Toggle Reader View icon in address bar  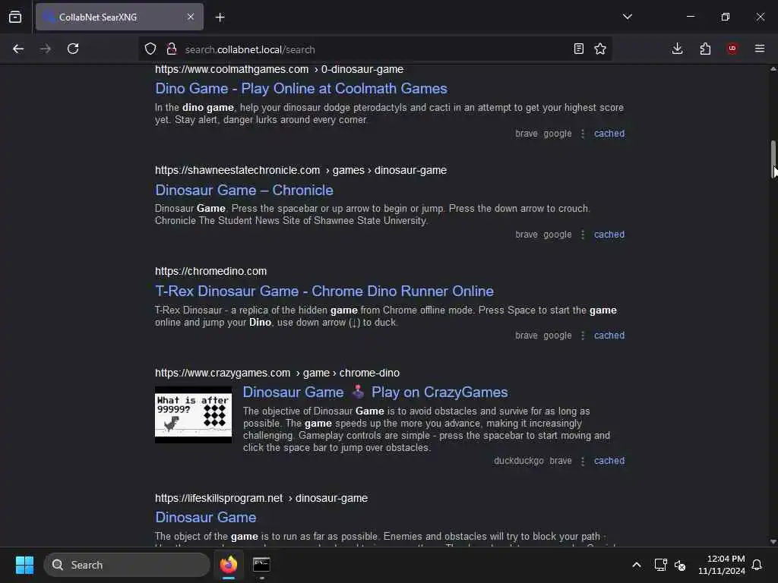(x=578, y=49)
